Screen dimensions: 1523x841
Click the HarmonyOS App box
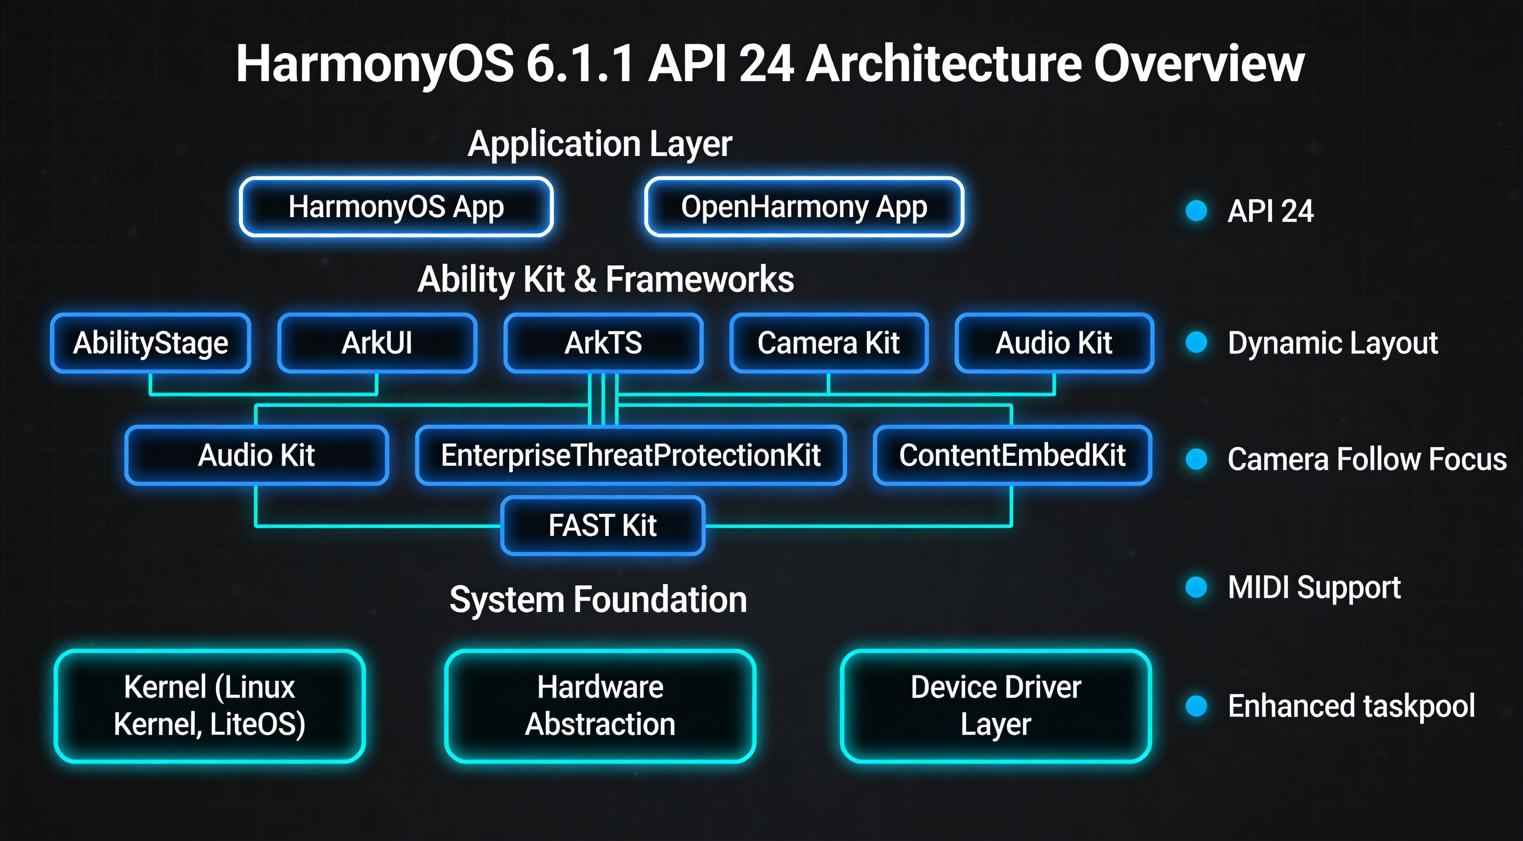click(396, 207)
